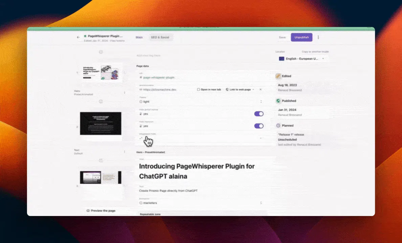Check the Open in new tab checkbox
Viewport: 402px width, 243px height.
[x=198, y=89]
